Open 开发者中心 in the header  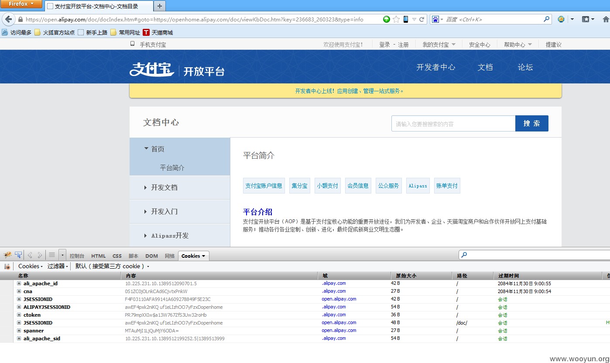coord(435,67)
